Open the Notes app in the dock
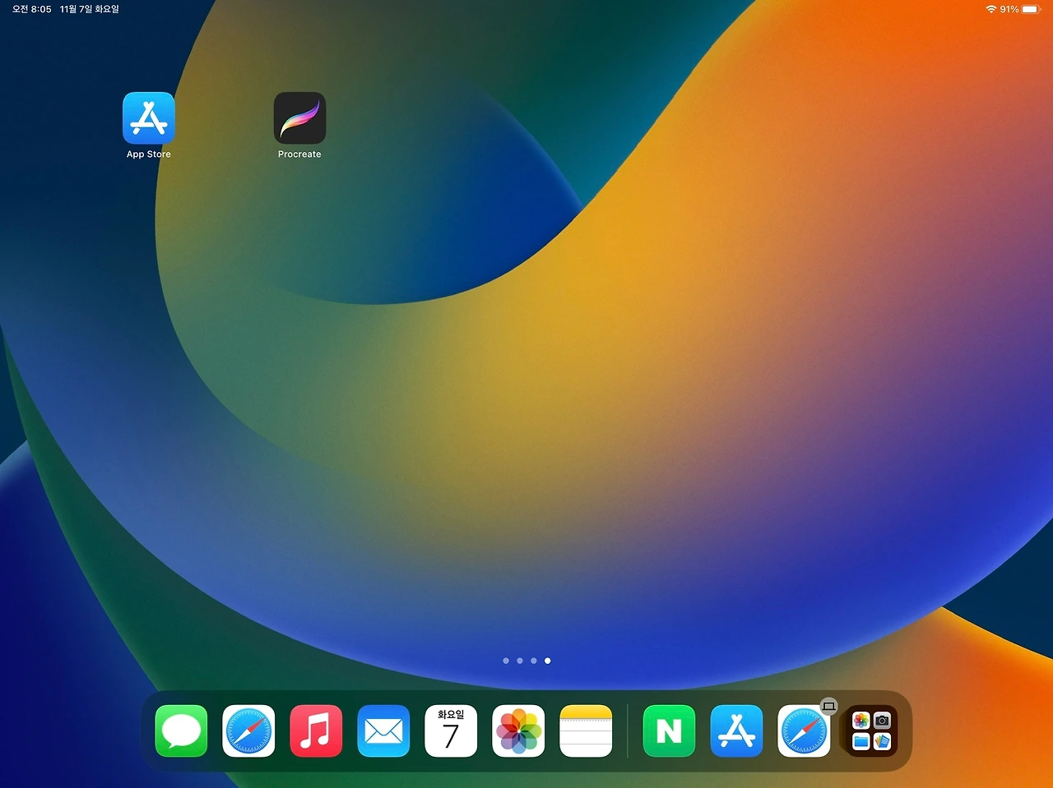This screenshot has width=1053, height=788. coord(586,731)
